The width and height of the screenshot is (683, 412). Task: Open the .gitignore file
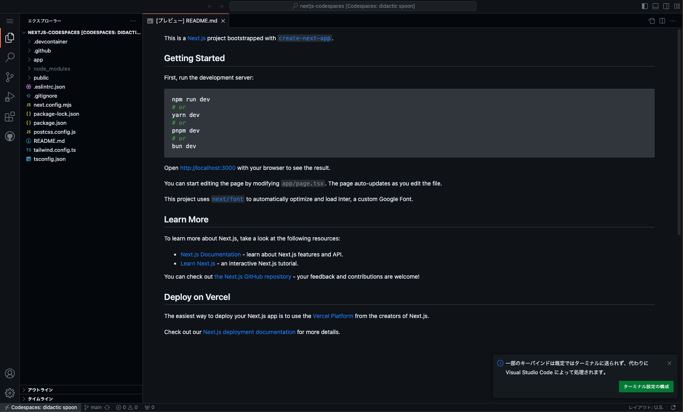(81, 96)
